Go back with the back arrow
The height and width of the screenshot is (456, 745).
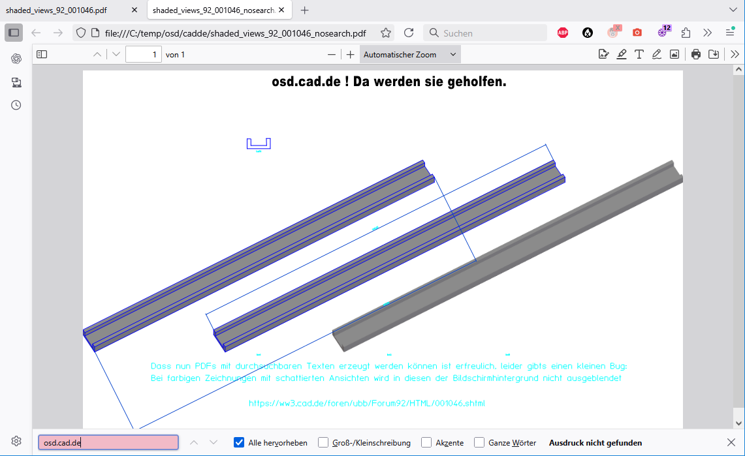[36, 33]
